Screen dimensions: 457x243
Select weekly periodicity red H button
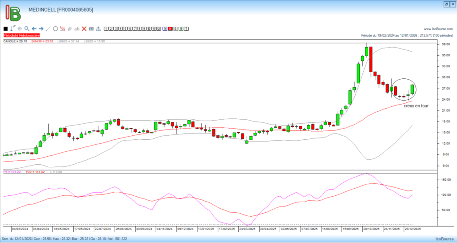click(170, 28)
